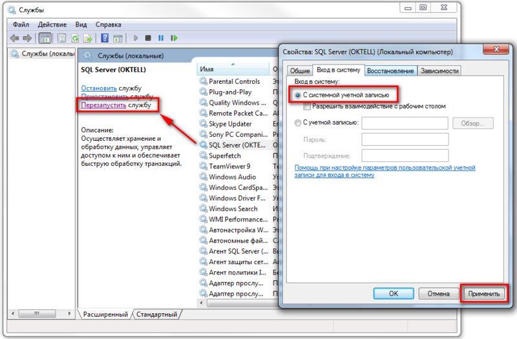Click the Forward arrow in Services toolbar

(27, 38)
